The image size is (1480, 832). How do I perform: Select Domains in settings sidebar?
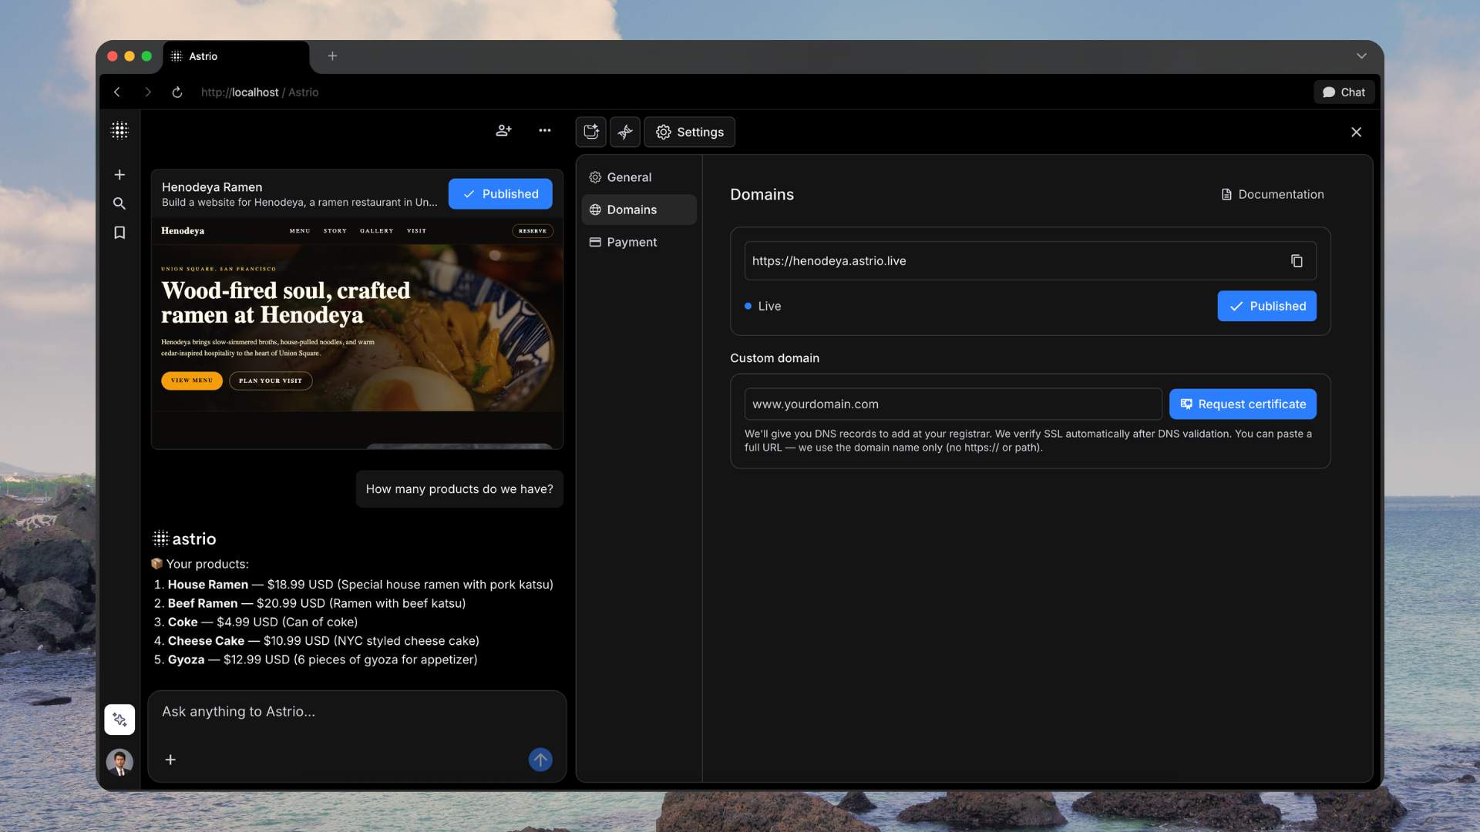pos(639,210)
